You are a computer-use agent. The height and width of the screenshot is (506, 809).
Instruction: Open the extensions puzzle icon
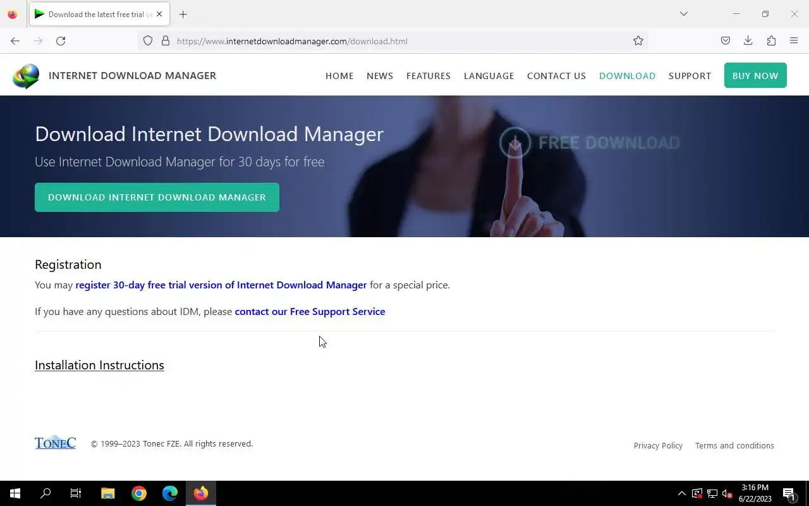click(771, 41)
